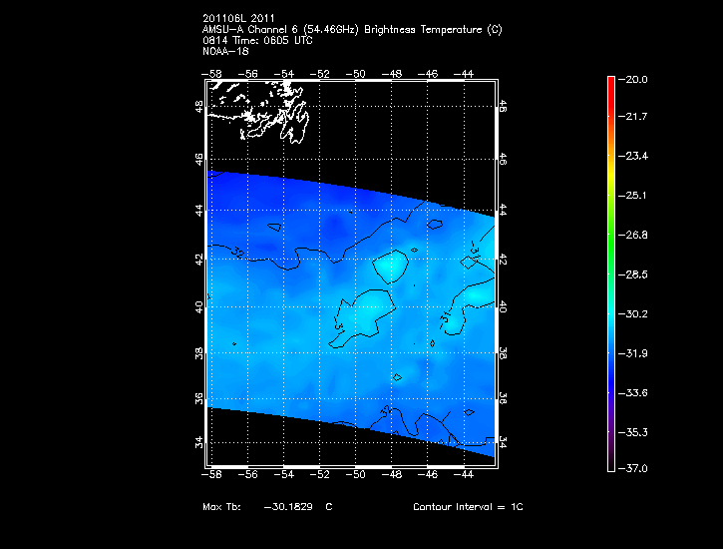
Task: Click the -28.5 colorbar tick label
Action: tap(634, 274)
